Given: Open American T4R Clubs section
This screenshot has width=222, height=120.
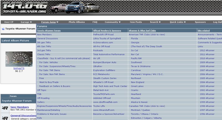Looking at the screenshot, I should [x=147, y=34].
